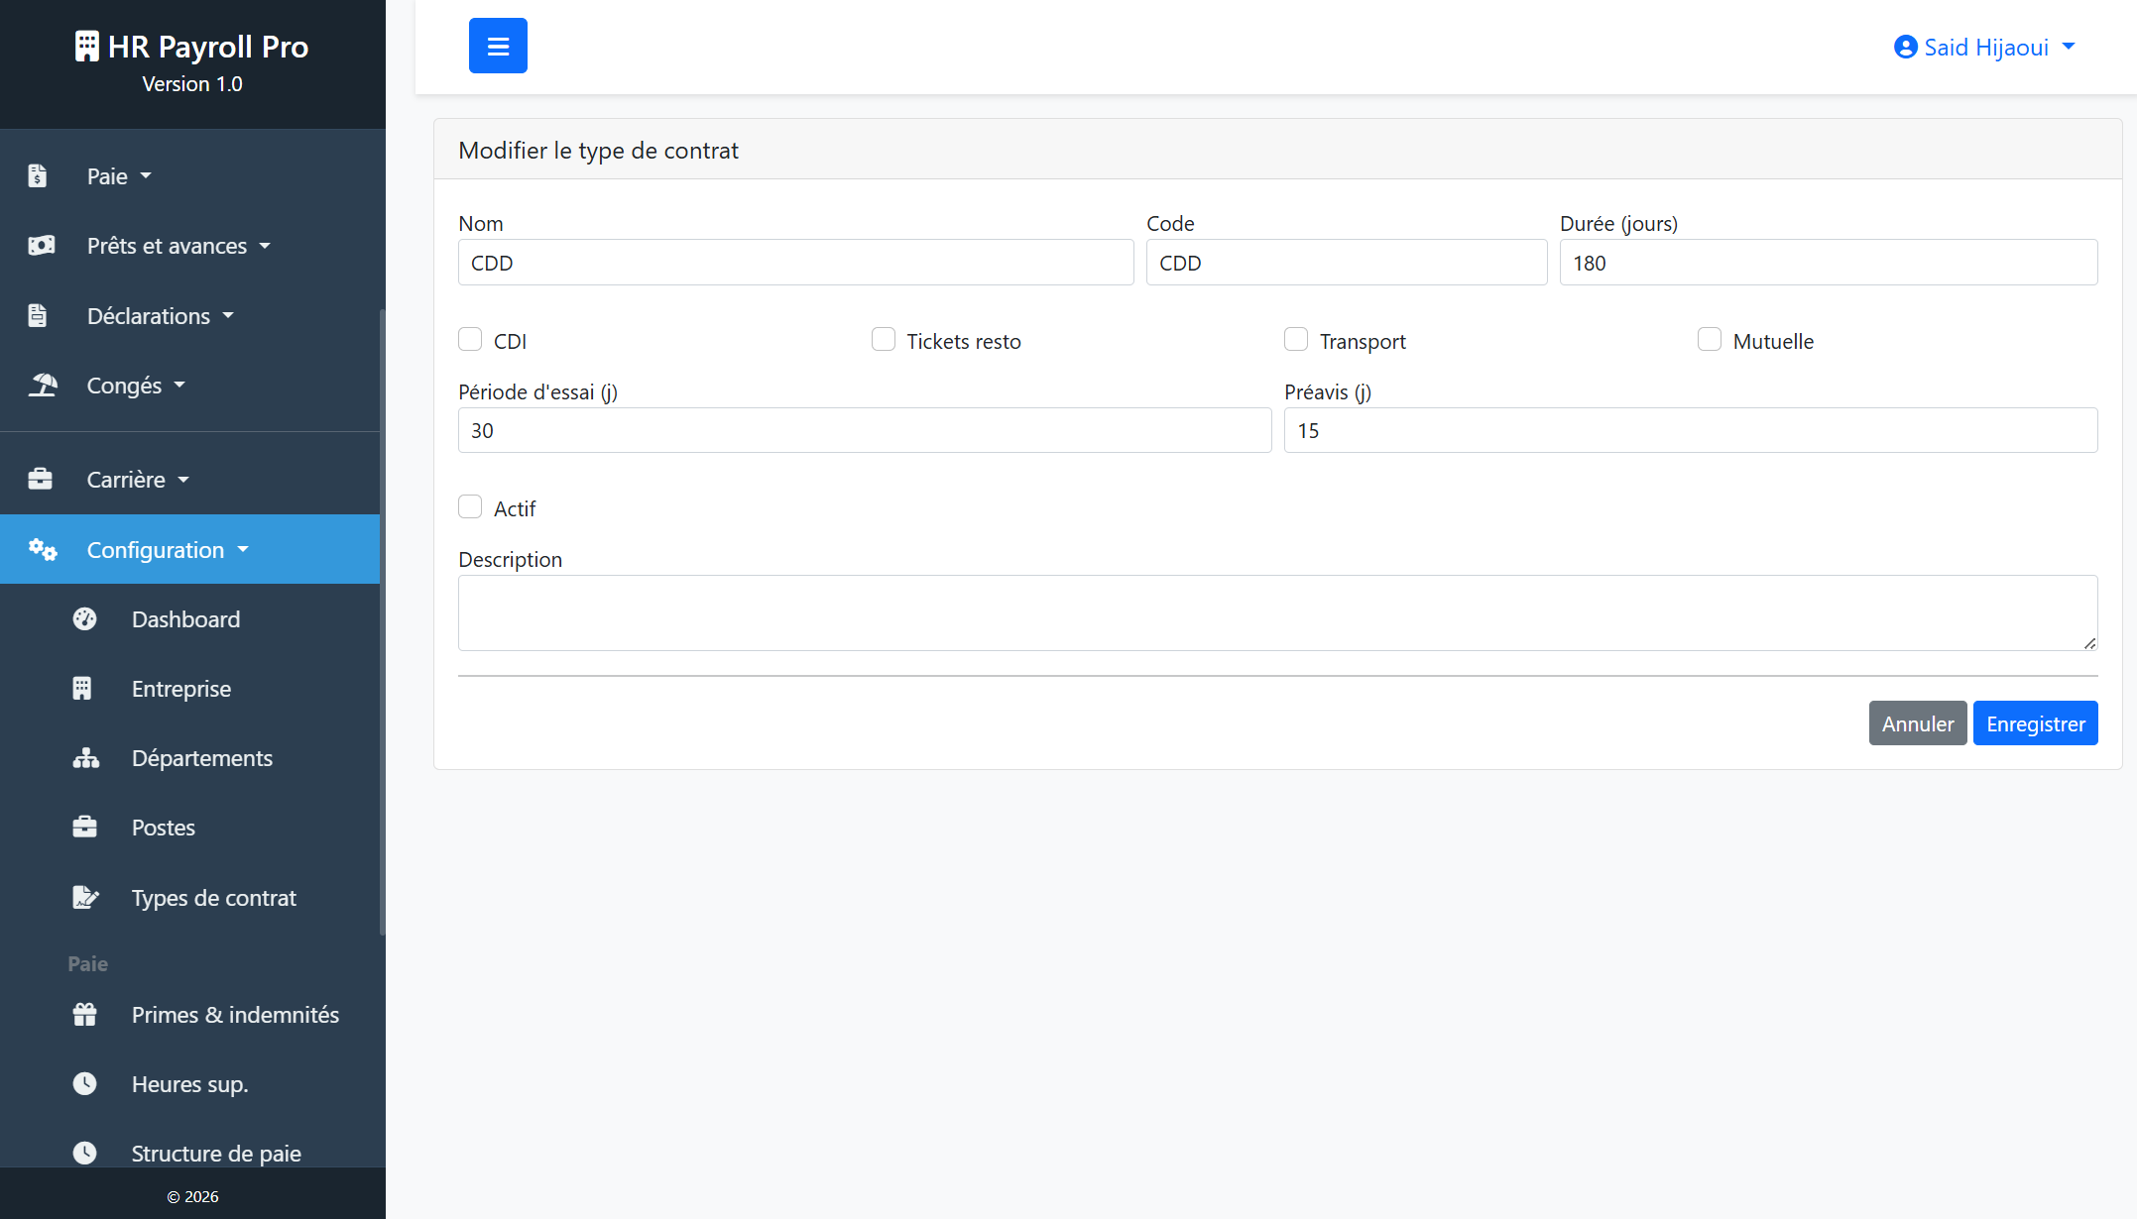
Task: Focus the Code input field
Action: [1347, 263]
